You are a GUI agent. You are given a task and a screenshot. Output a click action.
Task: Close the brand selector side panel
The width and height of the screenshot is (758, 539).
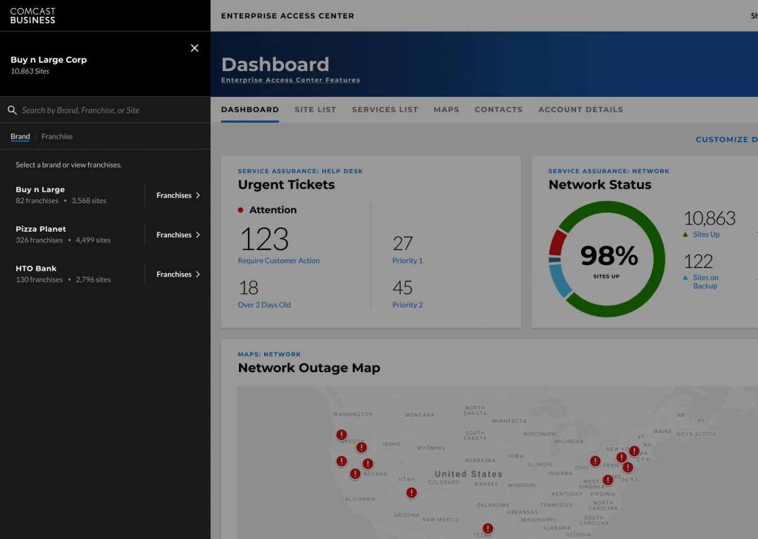194,48
